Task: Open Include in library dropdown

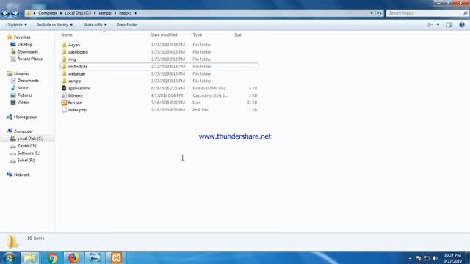Action: 55,25
